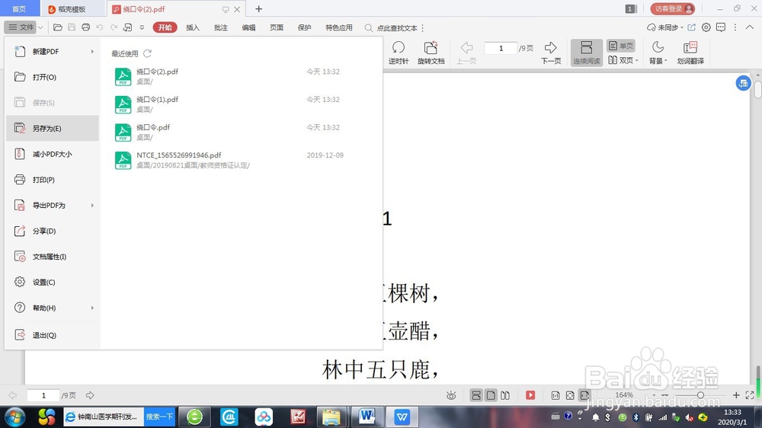Click the undo arrow in quick toolbar
The height and width of the screenshot is (428, 762).
(x=100, y=27)
